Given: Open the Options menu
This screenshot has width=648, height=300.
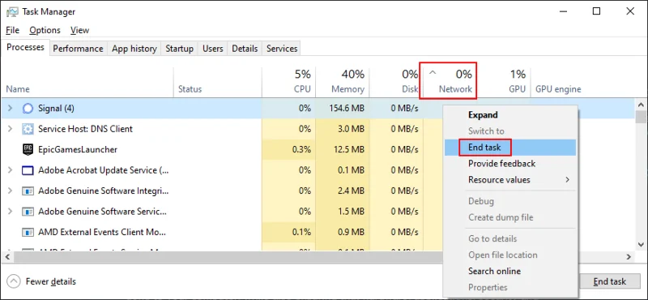Looking at the screenshot, I should point(45,30).
